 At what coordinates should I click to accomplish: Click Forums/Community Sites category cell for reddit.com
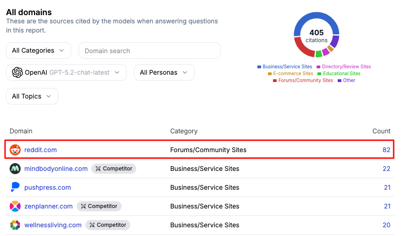coord(208,150)
